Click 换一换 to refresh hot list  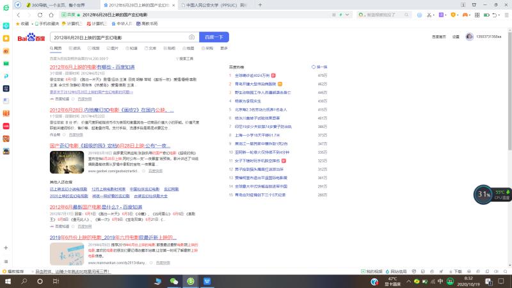pos(319,67)
